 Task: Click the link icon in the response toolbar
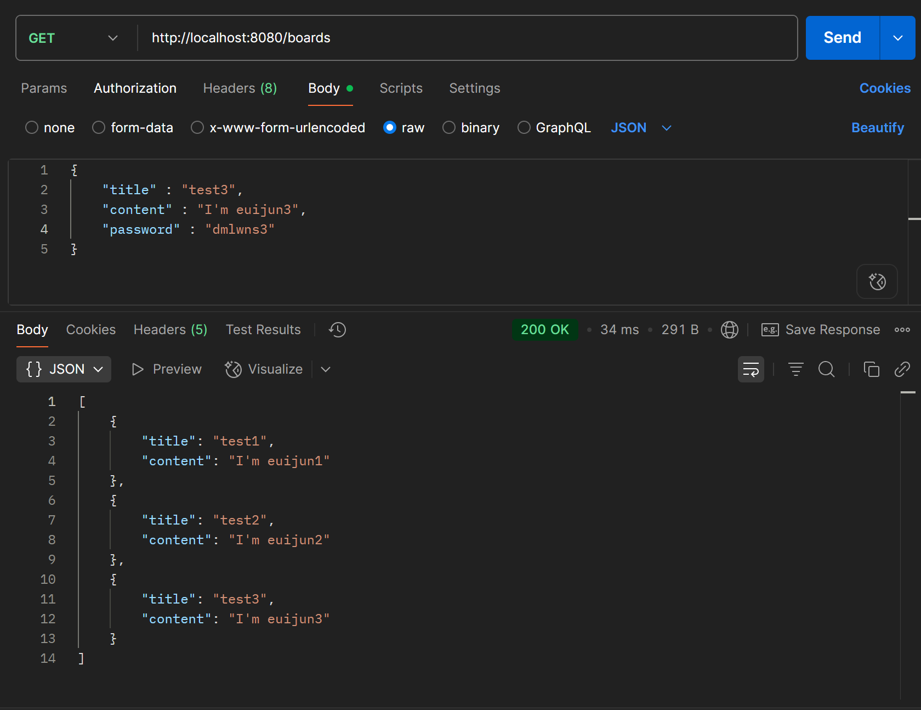(902, 369)
